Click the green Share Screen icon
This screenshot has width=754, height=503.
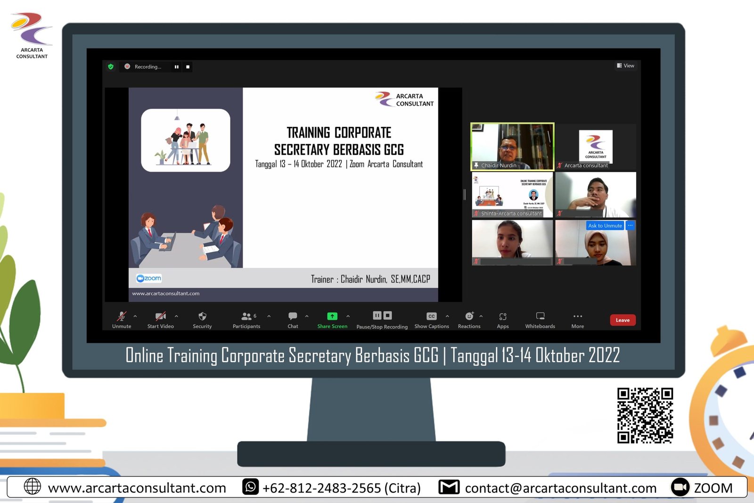click(332, 316)
